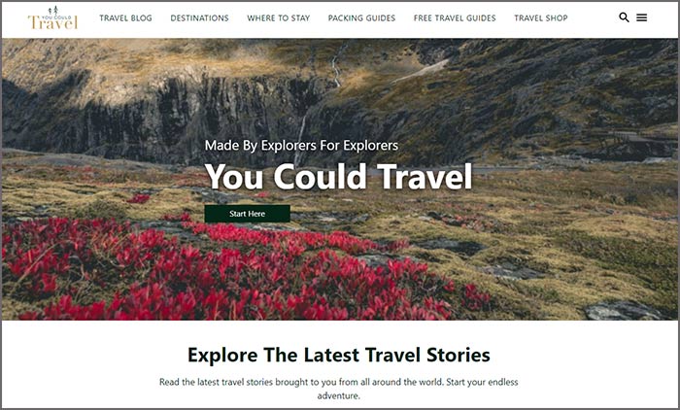The height and width of the screenshot is (410, 680).
Task: Open the Travel Blog menu item
Action: click(125, 18)
